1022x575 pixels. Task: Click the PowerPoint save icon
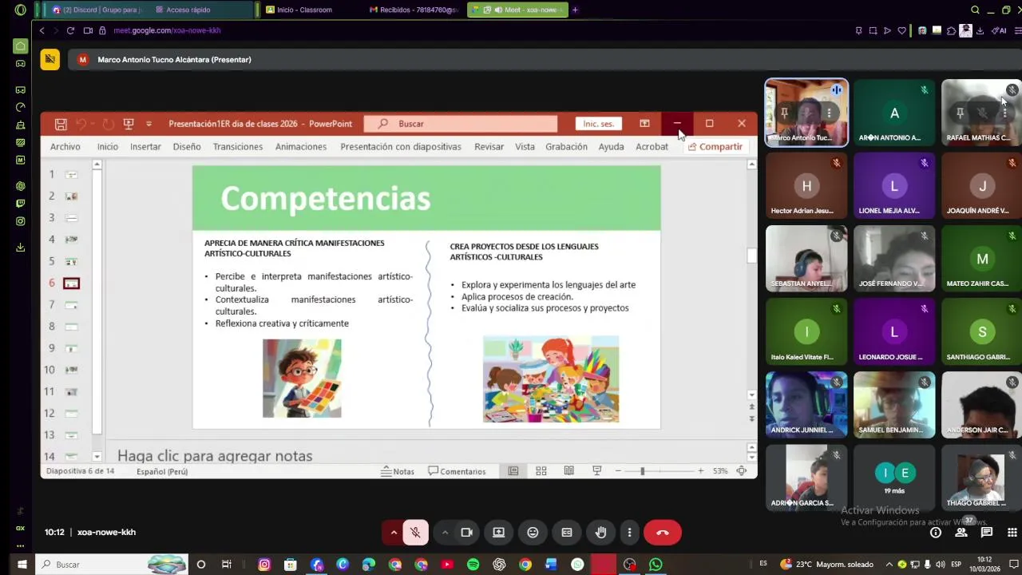pyautogui.click(x=61, y=124)
